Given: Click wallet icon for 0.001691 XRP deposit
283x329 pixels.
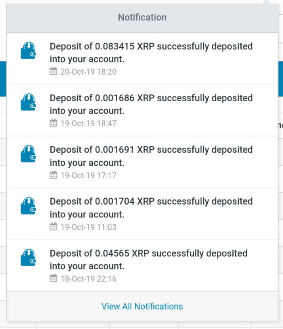Looking at the screenshot, I should [28, 154].
